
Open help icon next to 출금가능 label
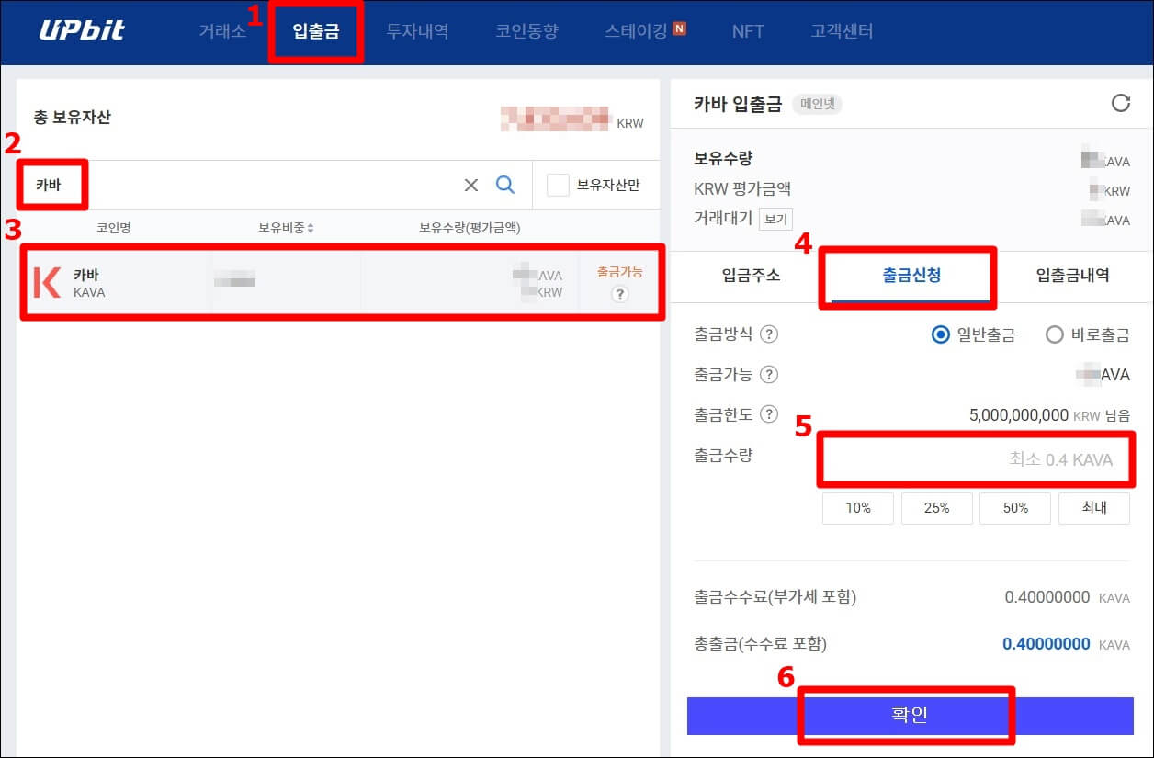769,375
